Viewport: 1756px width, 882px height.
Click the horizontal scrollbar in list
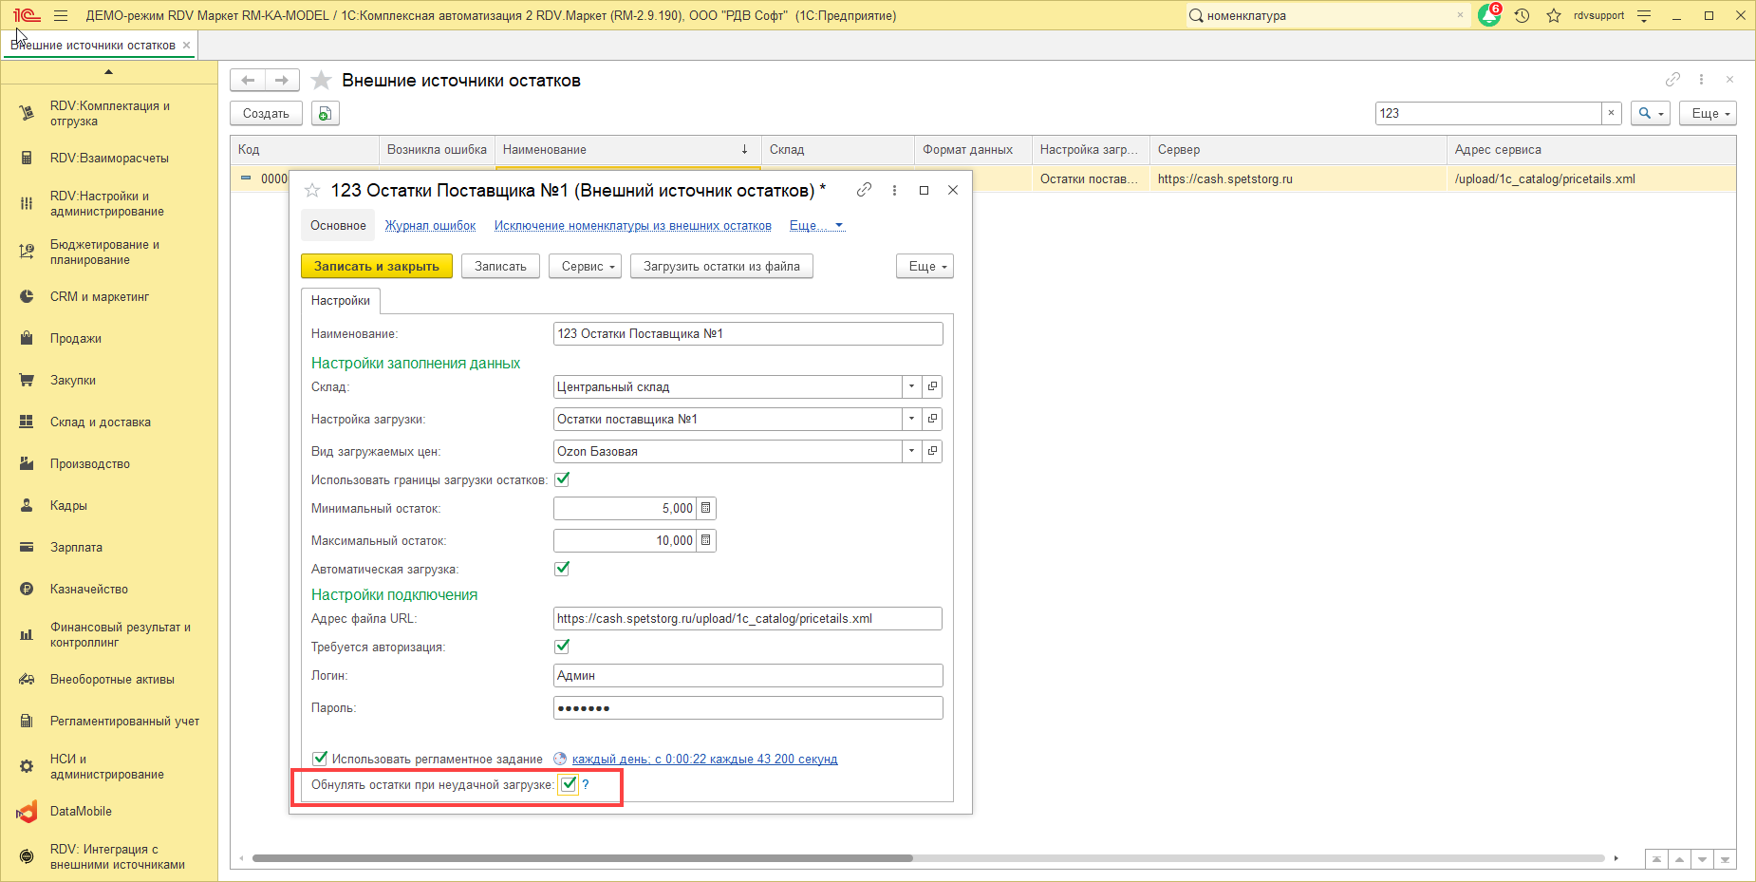click(x=581, y=858)
